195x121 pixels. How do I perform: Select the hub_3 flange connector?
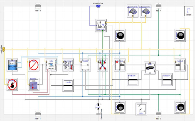(159, 114)
